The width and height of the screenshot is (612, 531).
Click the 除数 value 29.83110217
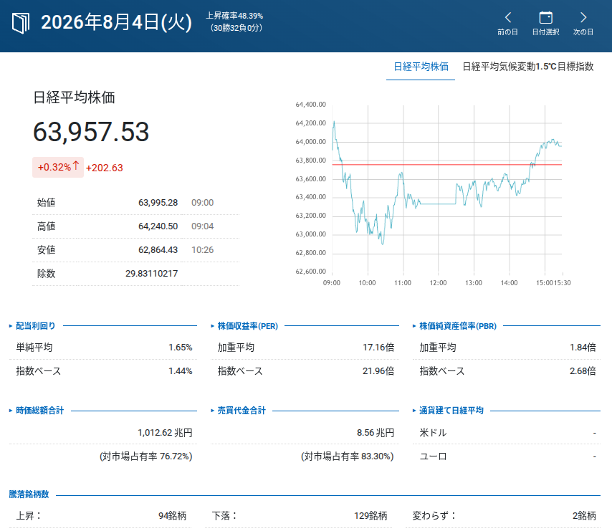[x=151, y=274]
